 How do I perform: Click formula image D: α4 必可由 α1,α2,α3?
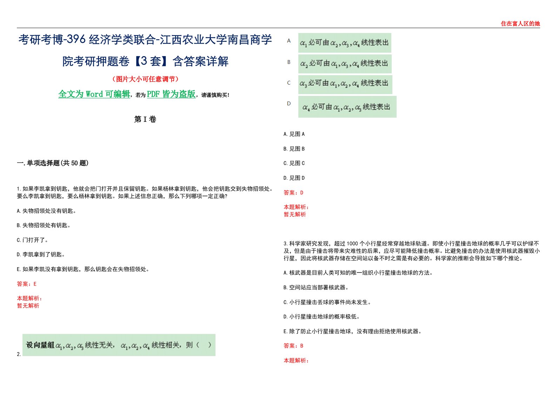pos(347,107)
